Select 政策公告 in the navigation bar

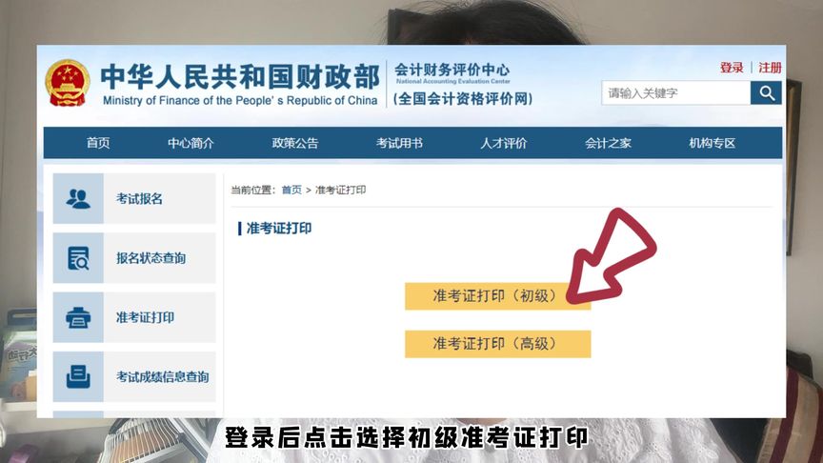click(295, 143)
